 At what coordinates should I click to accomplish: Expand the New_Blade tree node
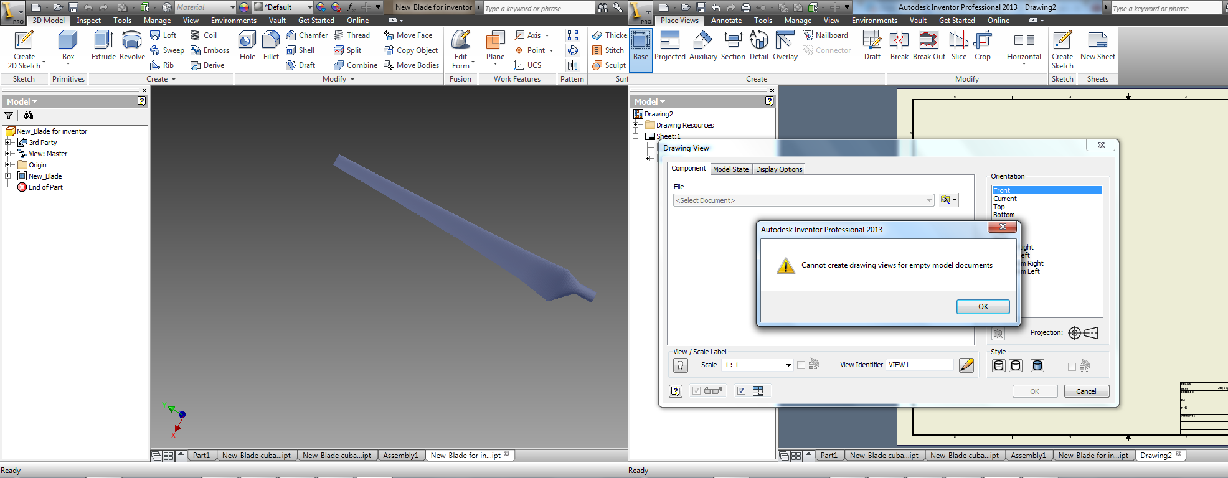[8, 176]
